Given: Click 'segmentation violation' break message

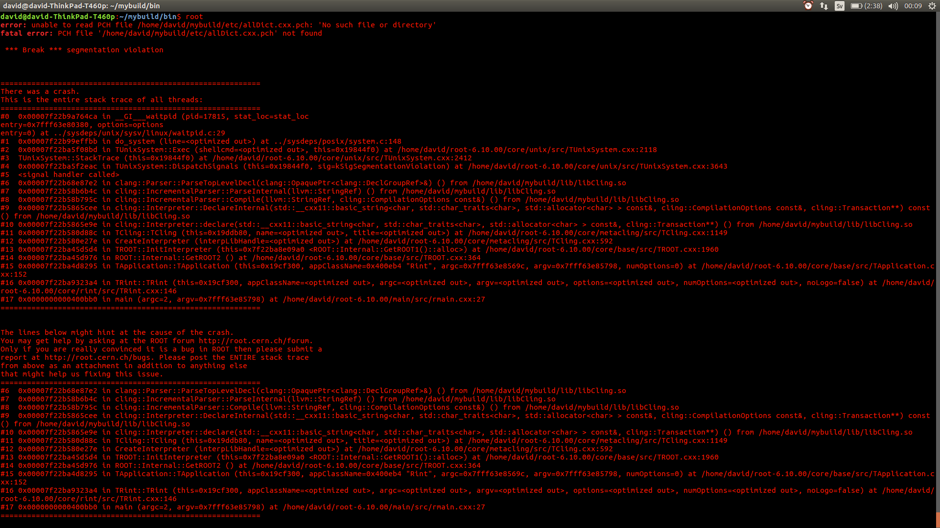Looking at the screenshot, I should tap(115, 50).
